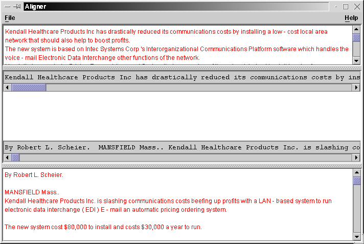The width and height of the screenshot is (364, 244).
Task: Click the bottom text pane vertical scrollbar thumb
Action: (x=357, y=181)
